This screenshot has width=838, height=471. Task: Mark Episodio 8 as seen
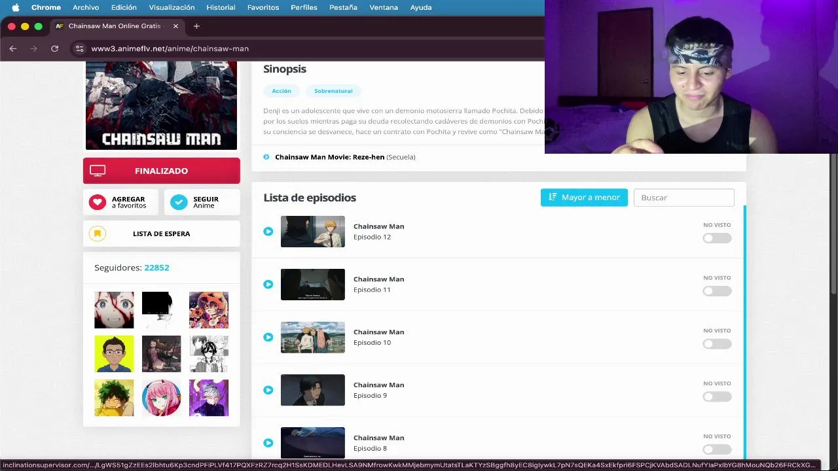tap(717, 449)
